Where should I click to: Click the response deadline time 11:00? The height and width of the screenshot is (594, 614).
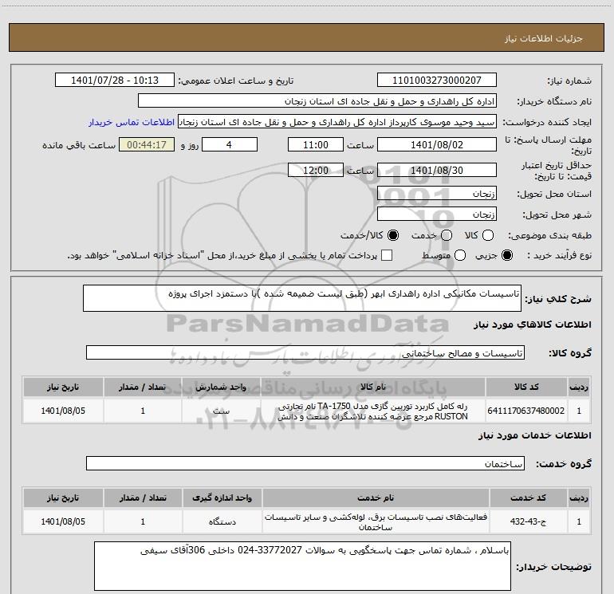316,145
